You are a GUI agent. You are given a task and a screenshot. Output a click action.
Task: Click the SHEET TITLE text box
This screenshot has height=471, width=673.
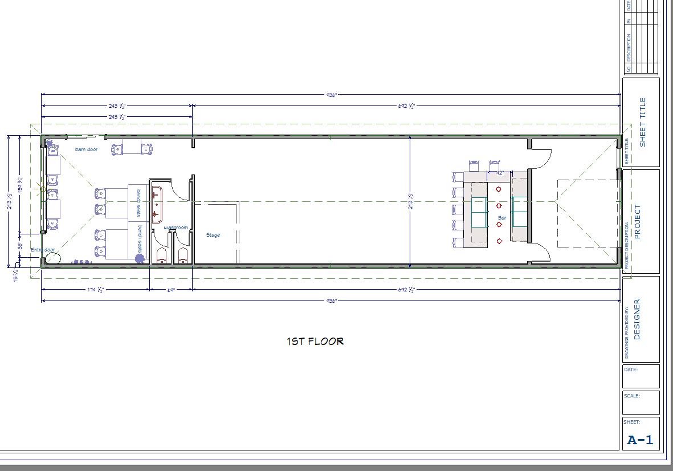642,122
